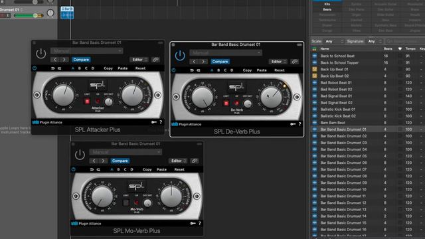Go to previous preset in Attacker Plus
425x239 pixels.
(x=55, y=60)
